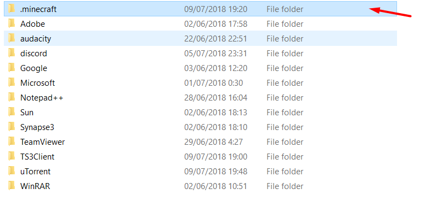Click the TeamViewer date 29/06/2018 4:27
The image size is (425, 212).
tap(213, 142)
